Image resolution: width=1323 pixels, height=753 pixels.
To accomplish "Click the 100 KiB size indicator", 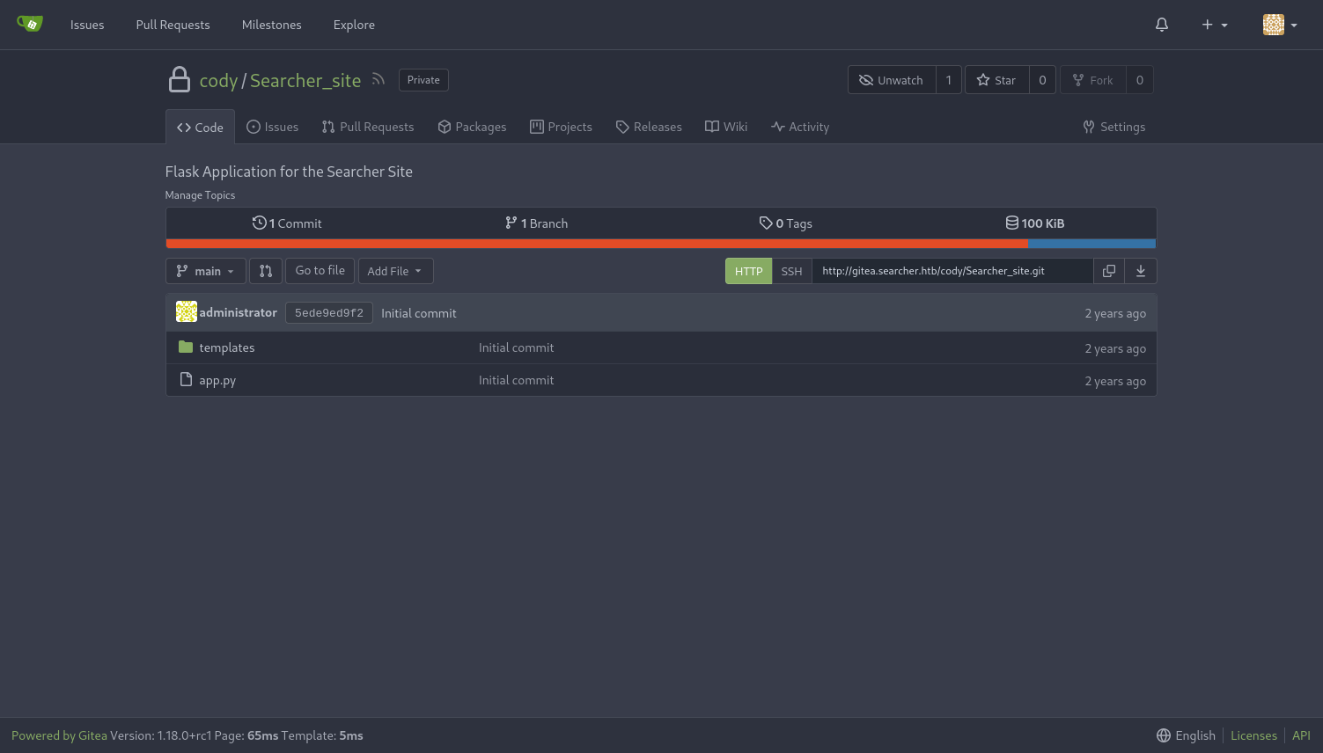I will tap(1035, 223).
